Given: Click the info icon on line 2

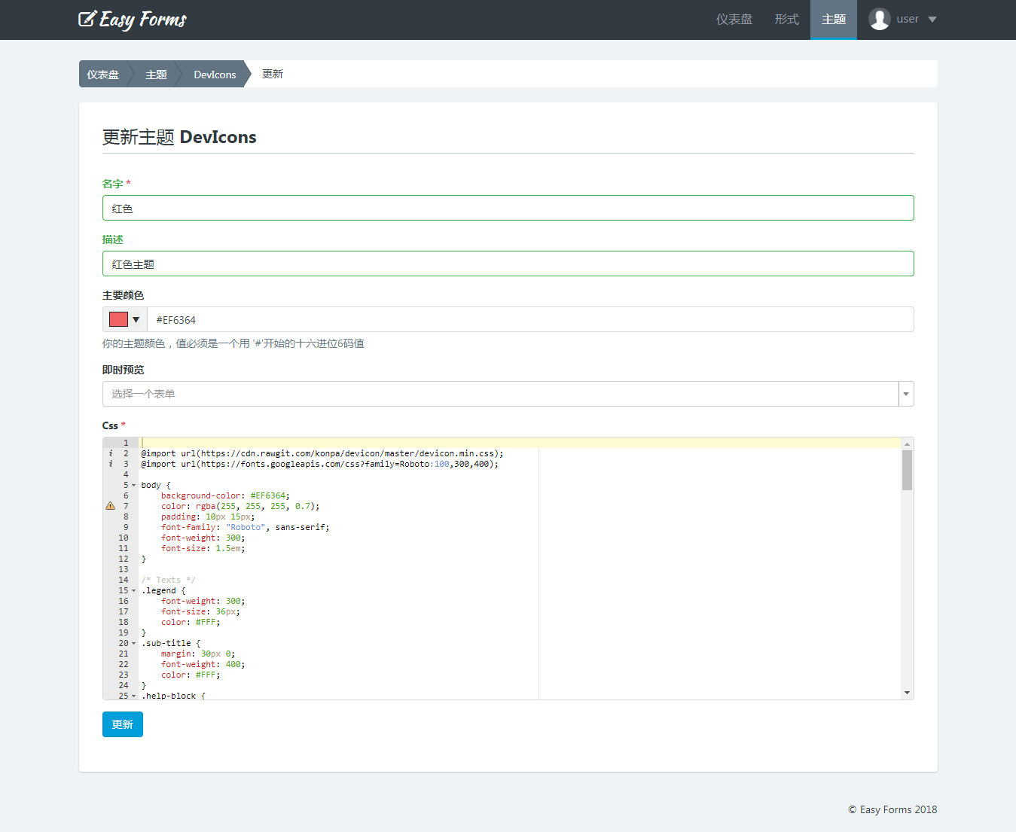Looking at the screenshot, I should pos(111,453).
